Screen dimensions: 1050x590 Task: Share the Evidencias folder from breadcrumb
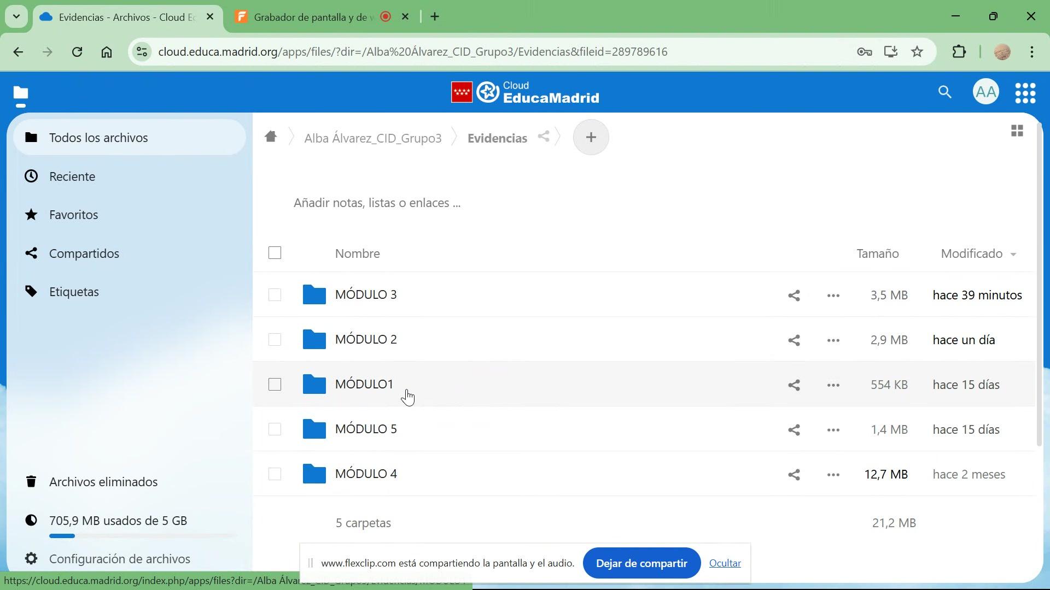pyautogui.click(x=543, y=137)
